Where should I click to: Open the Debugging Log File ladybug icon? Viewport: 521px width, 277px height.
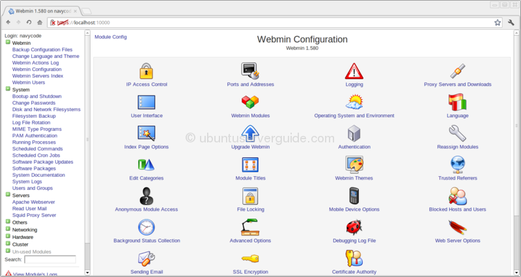click(354, 227)
